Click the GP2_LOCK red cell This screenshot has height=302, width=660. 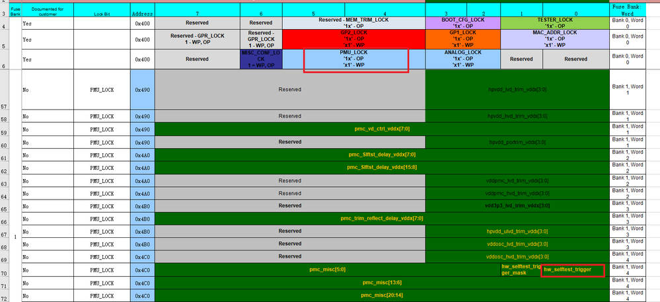click(354, 39)
